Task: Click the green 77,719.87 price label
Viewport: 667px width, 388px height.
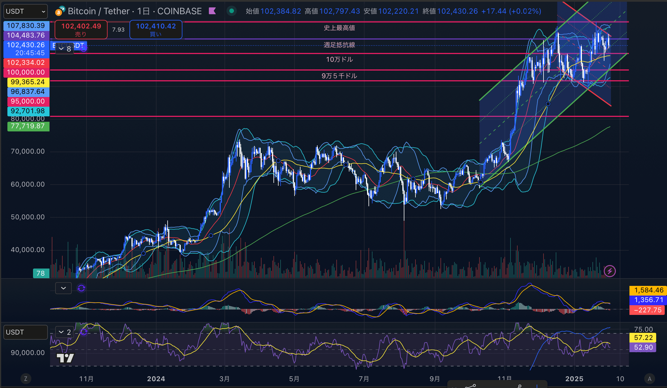Action: pyautogui.click(x=28, y=126)
